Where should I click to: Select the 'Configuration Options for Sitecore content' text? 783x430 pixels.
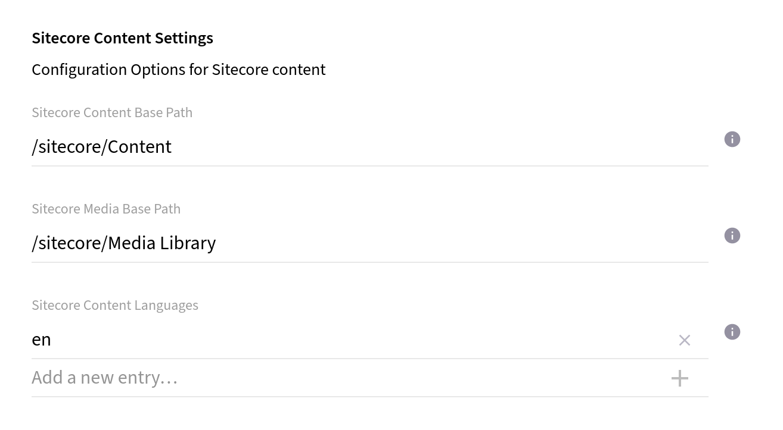click(x=178, y=69)
